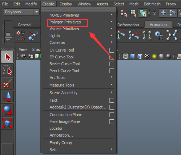
Task: Toggle use all lights yellow icon
Action: (154, 56)
